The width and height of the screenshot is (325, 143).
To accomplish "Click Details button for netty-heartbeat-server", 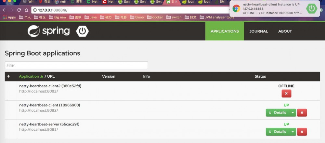I will point(278,132).
